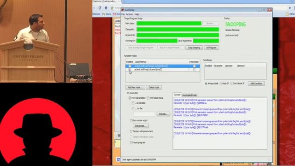This screenshot has width=295, height=166.
Task: Open the Other bookmarks folder
Action: [290, 14]
